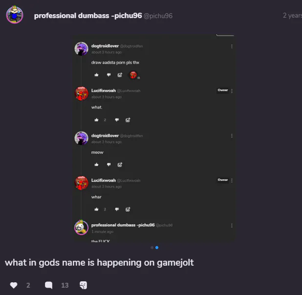Open more options on dogtroidlover's first comment
The height and width of the screenshot is (295, 302).
[232, 46]
